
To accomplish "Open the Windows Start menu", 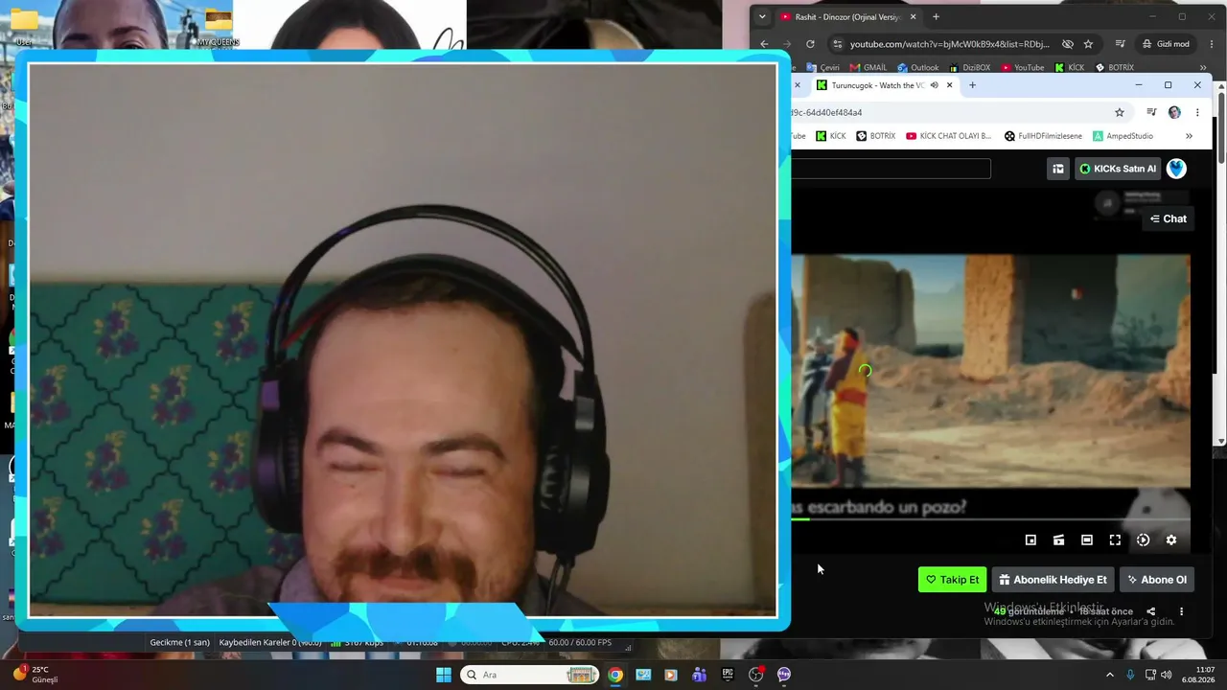I will click(x=444, y=675).
